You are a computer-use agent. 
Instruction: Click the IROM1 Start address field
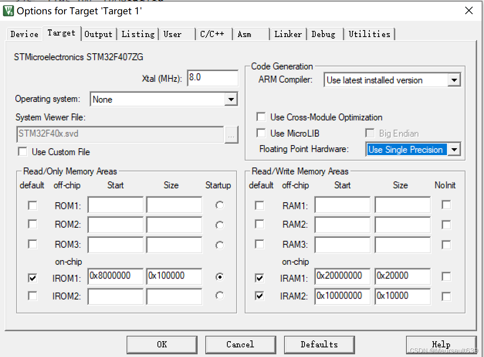[x=115, y=276]
